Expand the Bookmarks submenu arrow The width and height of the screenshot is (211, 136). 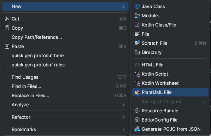point(124,130)
